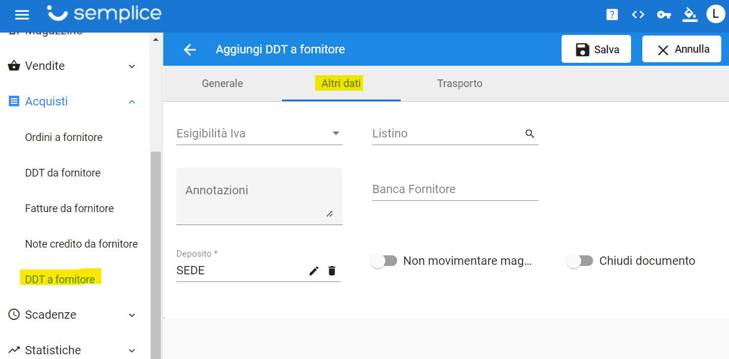Viewport: 729px width, 359px height.
Task: Collapse the Acquisti menu chevron
Action: point(132,102)
